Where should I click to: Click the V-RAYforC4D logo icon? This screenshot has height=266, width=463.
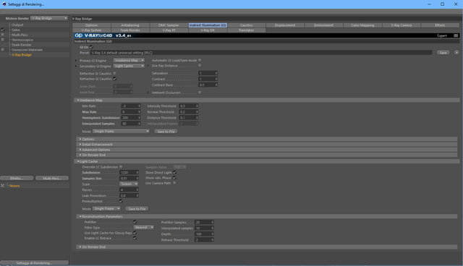(x=79, y=35)
